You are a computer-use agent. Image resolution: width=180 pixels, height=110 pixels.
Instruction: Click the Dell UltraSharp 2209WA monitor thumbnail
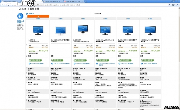point(105,31)
